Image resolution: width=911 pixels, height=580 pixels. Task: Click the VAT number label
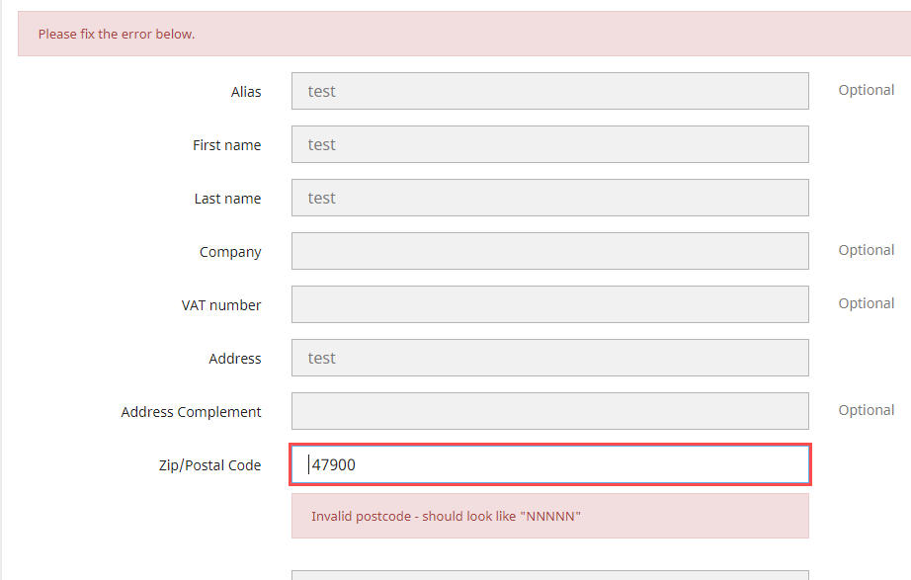[221, 304]
